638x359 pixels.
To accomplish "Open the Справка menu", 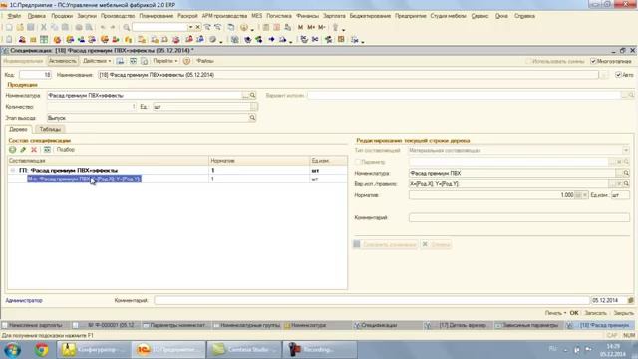I will click(525, 16).
